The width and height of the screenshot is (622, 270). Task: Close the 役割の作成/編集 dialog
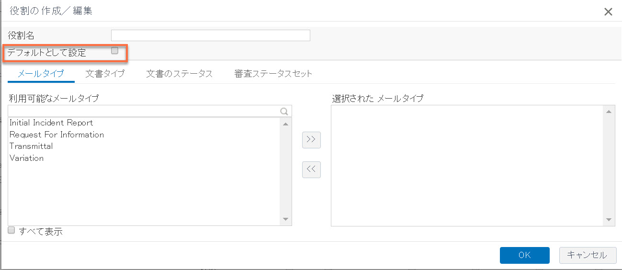tap(608, 12)
